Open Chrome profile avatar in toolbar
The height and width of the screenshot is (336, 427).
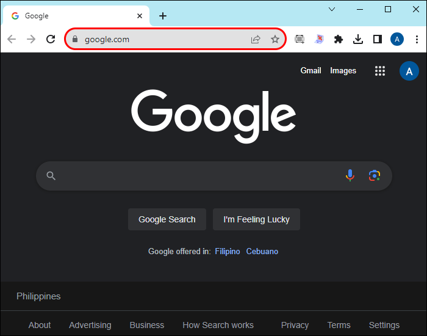[x=397, y=39]
